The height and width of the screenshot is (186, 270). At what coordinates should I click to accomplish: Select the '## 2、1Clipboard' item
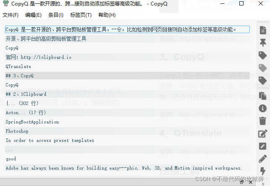coord(127,94)
